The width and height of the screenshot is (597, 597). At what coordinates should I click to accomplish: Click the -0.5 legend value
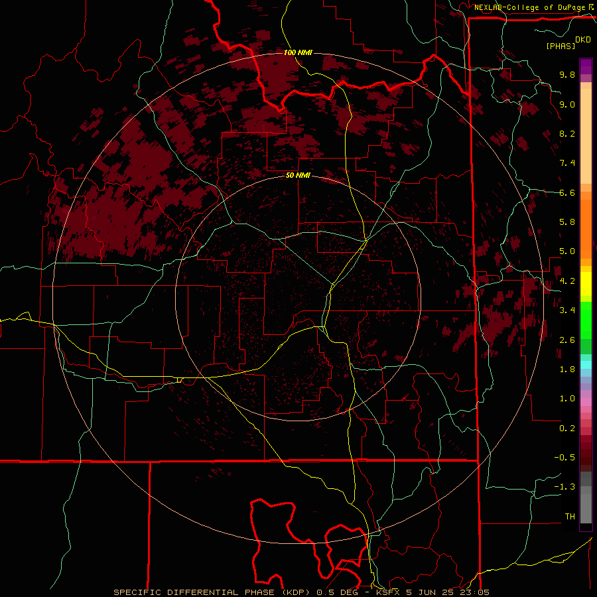coord(564,458)
